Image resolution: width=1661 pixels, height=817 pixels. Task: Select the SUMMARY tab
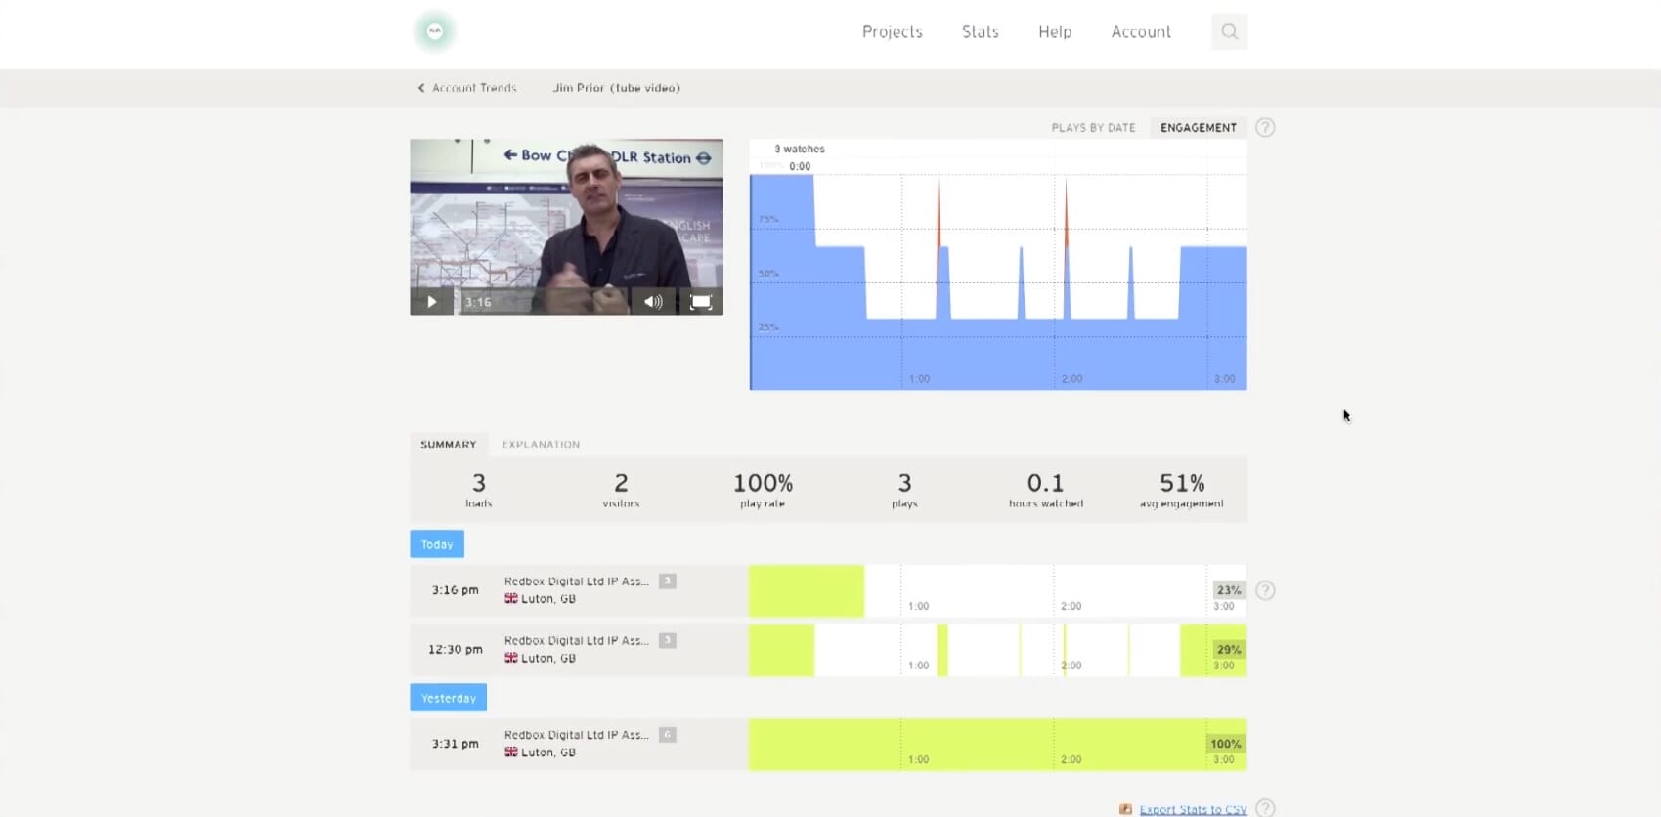449,444
